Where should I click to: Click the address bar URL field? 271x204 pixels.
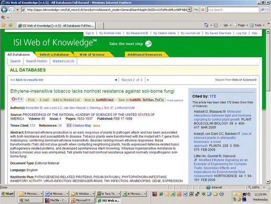coord(105,10)
